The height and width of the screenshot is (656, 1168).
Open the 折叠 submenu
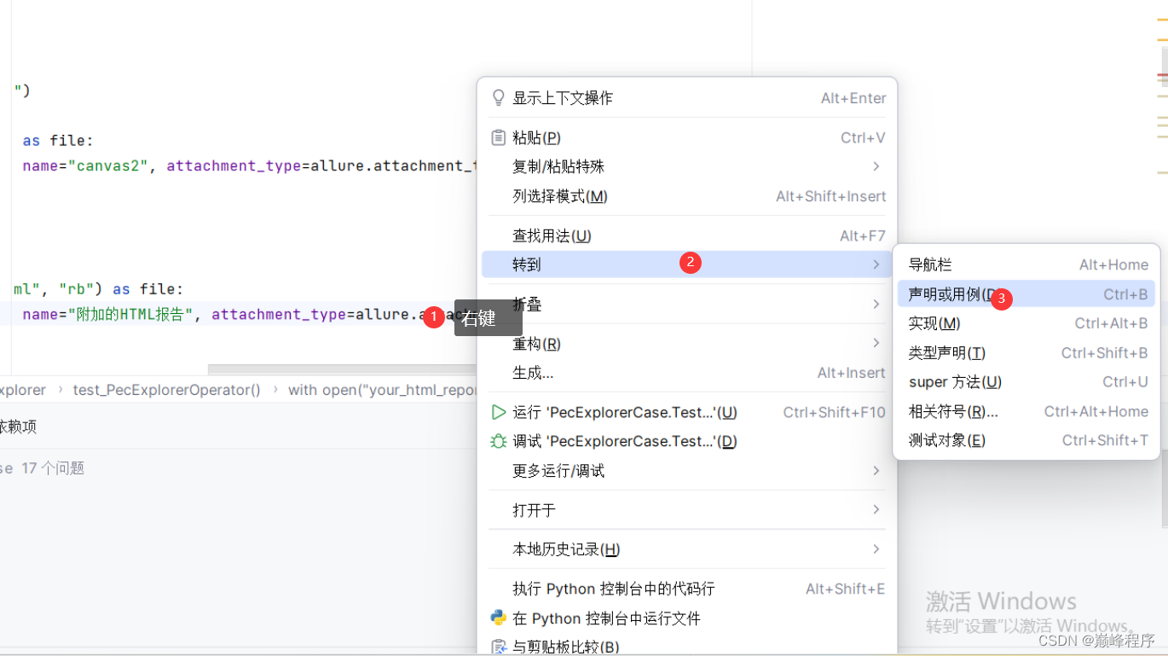tap(687, 305)
